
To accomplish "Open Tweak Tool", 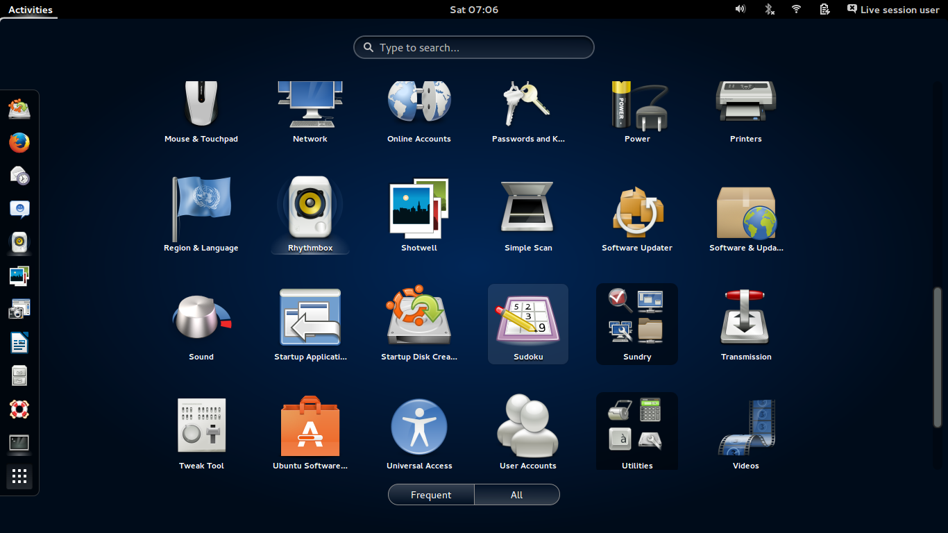I will tap(201, 432).
